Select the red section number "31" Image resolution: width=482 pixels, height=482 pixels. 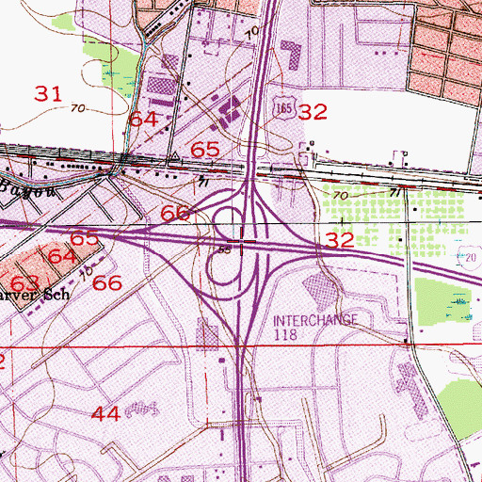(x=48, y=93)
